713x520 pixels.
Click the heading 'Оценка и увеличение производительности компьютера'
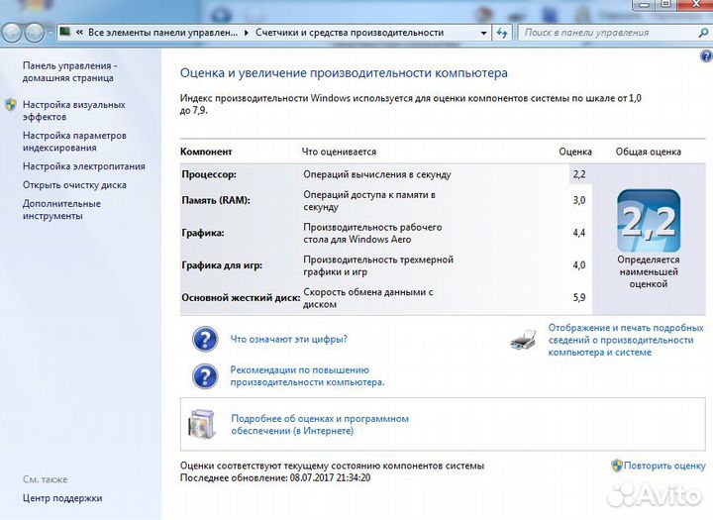point(344,72)
